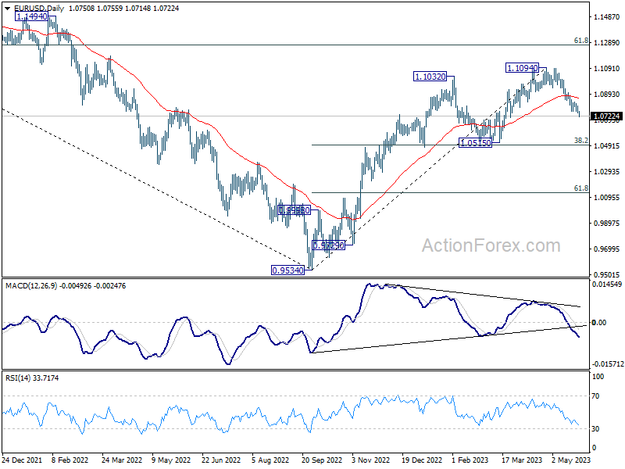Viewport: 625px width, 469px height.
Task: Select the 38.2 Fibonacci level label
Action: click(x=580, y=141)
